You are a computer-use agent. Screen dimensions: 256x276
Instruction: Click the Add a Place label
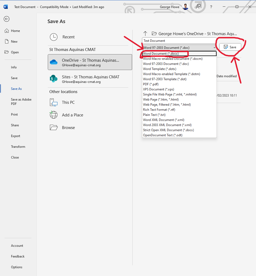pos(72,115)
